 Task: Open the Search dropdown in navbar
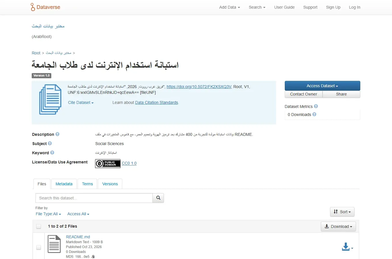click(257, 7)
